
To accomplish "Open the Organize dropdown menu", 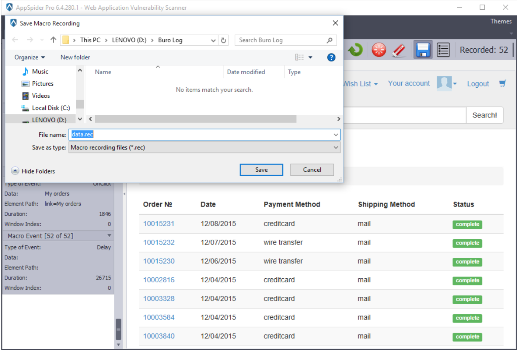I will click(x=30, y=57).
